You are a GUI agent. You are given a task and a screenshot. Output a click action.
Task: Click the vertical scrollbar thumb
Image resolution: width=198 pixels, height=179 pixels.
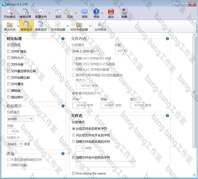[194, 92]
